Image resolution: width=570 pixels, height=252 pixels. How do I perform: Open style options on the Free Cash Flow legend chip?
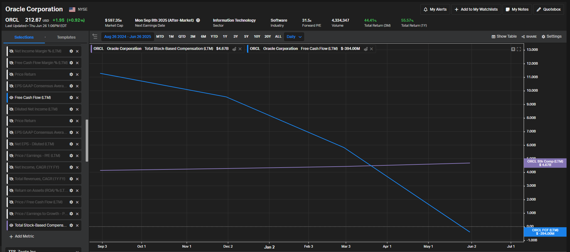pos(366,49)
